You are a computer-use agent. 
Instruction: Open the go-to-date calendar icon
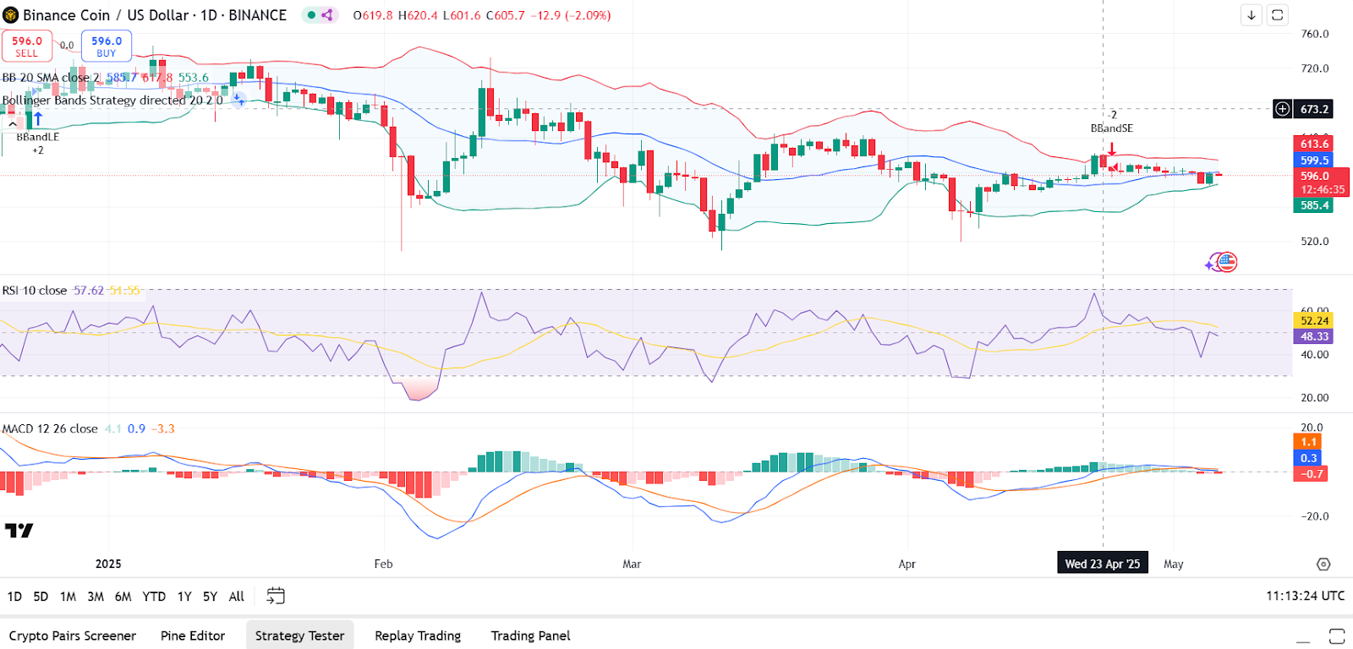276,596
